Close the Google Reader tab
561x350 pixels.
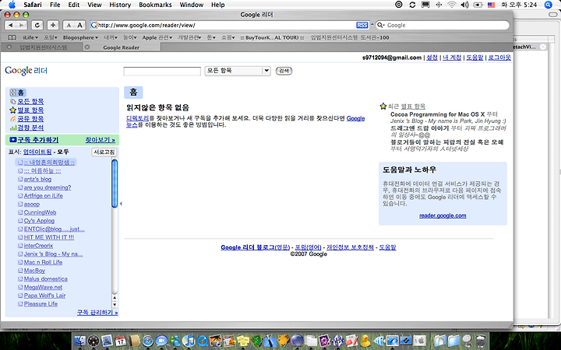87,47
